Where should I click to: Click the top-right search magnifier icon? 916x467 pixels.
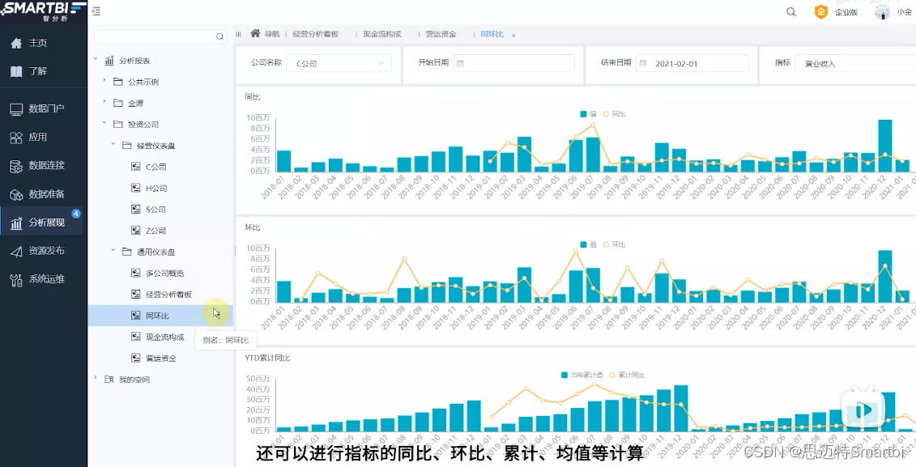coord(791,11)
